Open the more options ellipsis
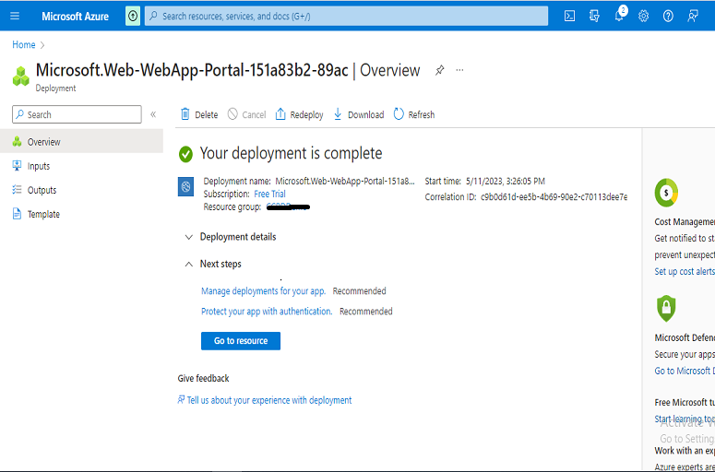This screenshot has height=472, width=715. [x=459, y=70]
